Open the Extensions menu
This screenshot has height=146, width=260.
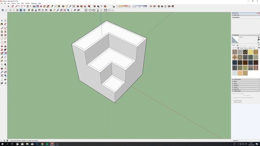[x=34, y=3]
